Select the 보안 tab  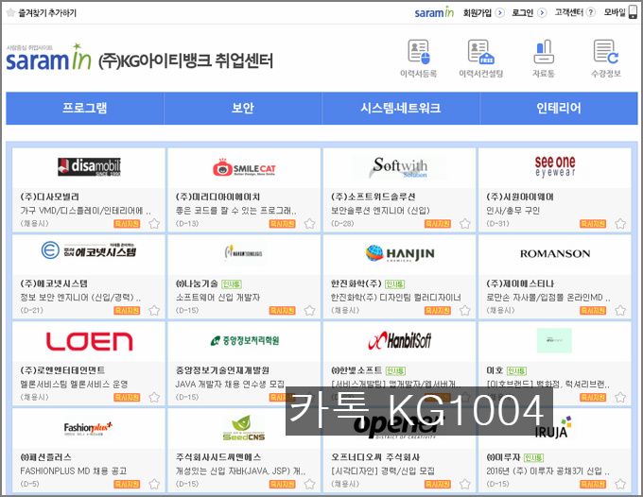coord(243,108)
